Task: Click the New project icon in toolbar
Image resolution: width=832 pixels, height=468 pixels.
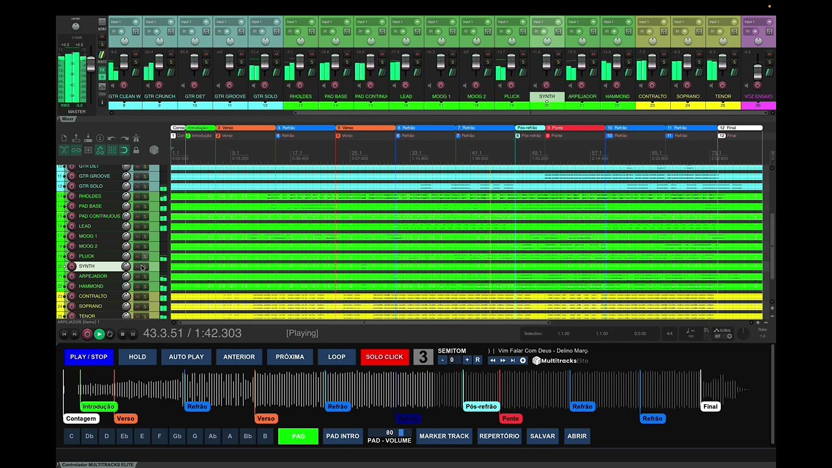Action: click(64, 138)
